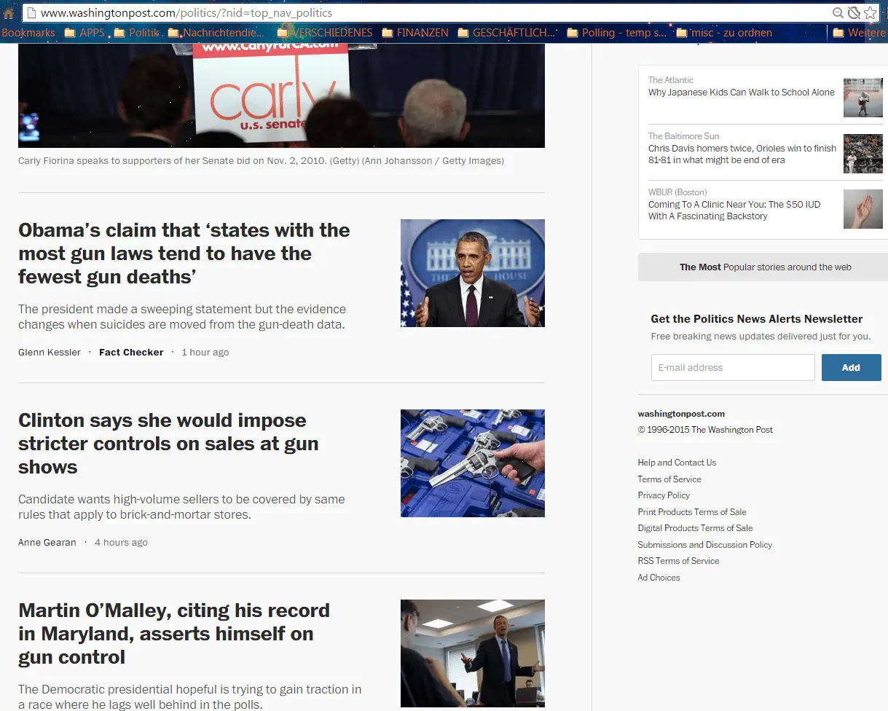Image resolution: width=888 pixels, height=711 pixels.
Task: Open the Clinton gun shows article headline
Action: (x=168, y=444)
